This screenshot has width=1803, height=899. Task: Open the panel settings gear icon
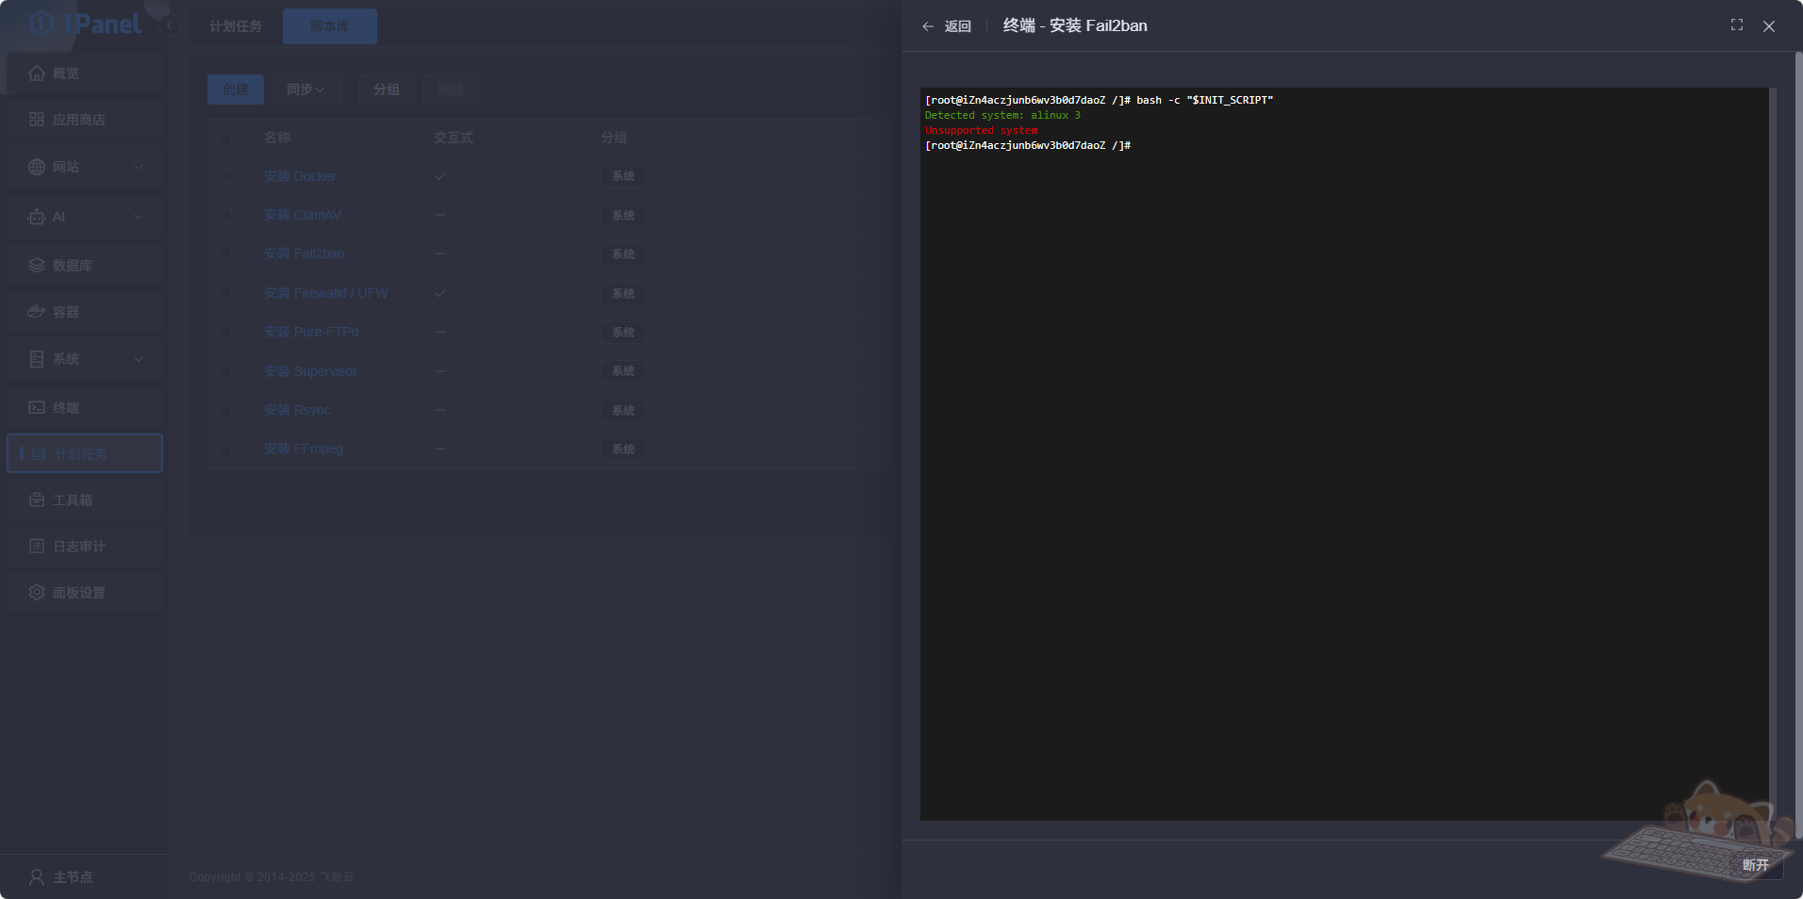[x=37, y=593]
